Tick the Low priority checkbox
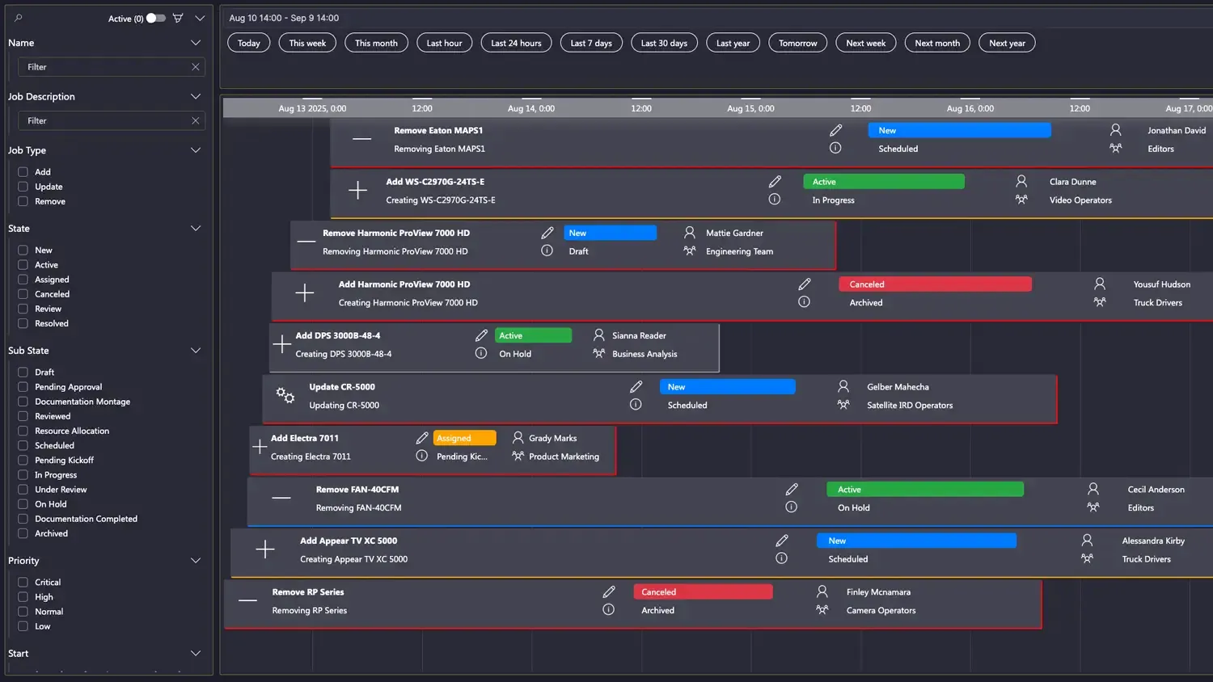 pos(23,626)
